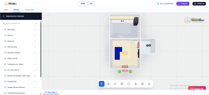Select the black refrigerator in the kitchen

tap(136, 21)
